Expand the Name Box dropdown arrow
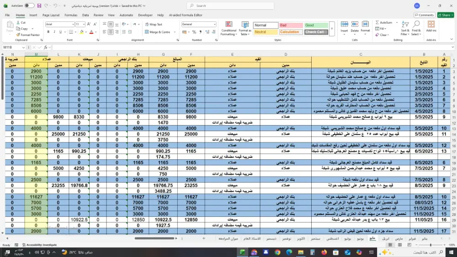Screen dimensions: 457x257 coord(23,47)
